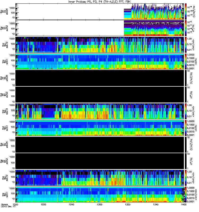The width and height of the screenshot is (199, 212).
Task: Click the '1240' time axis label
Action: (71, 204)
